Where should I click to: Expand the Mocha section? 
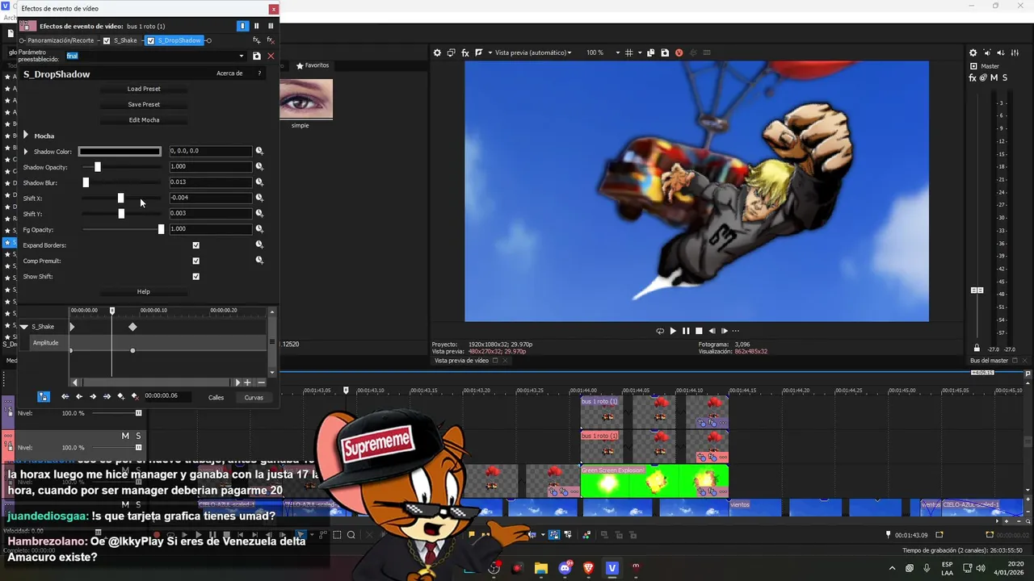coord(26,136)
